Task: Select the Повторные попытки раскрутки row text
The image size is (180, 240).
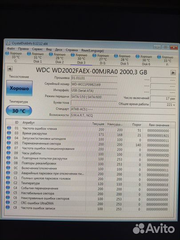Action: pos(44,158)
